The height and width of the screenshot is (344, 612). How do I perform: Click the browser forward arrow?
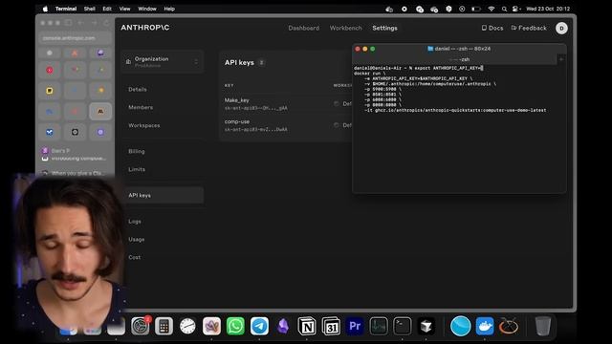point(94,23)
